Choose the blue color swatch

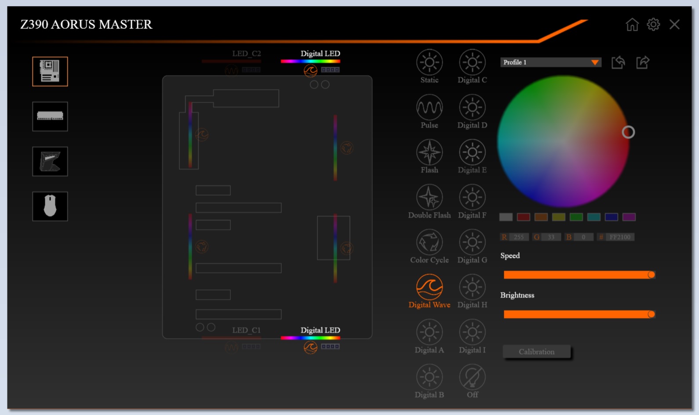(x=612, y=217)
